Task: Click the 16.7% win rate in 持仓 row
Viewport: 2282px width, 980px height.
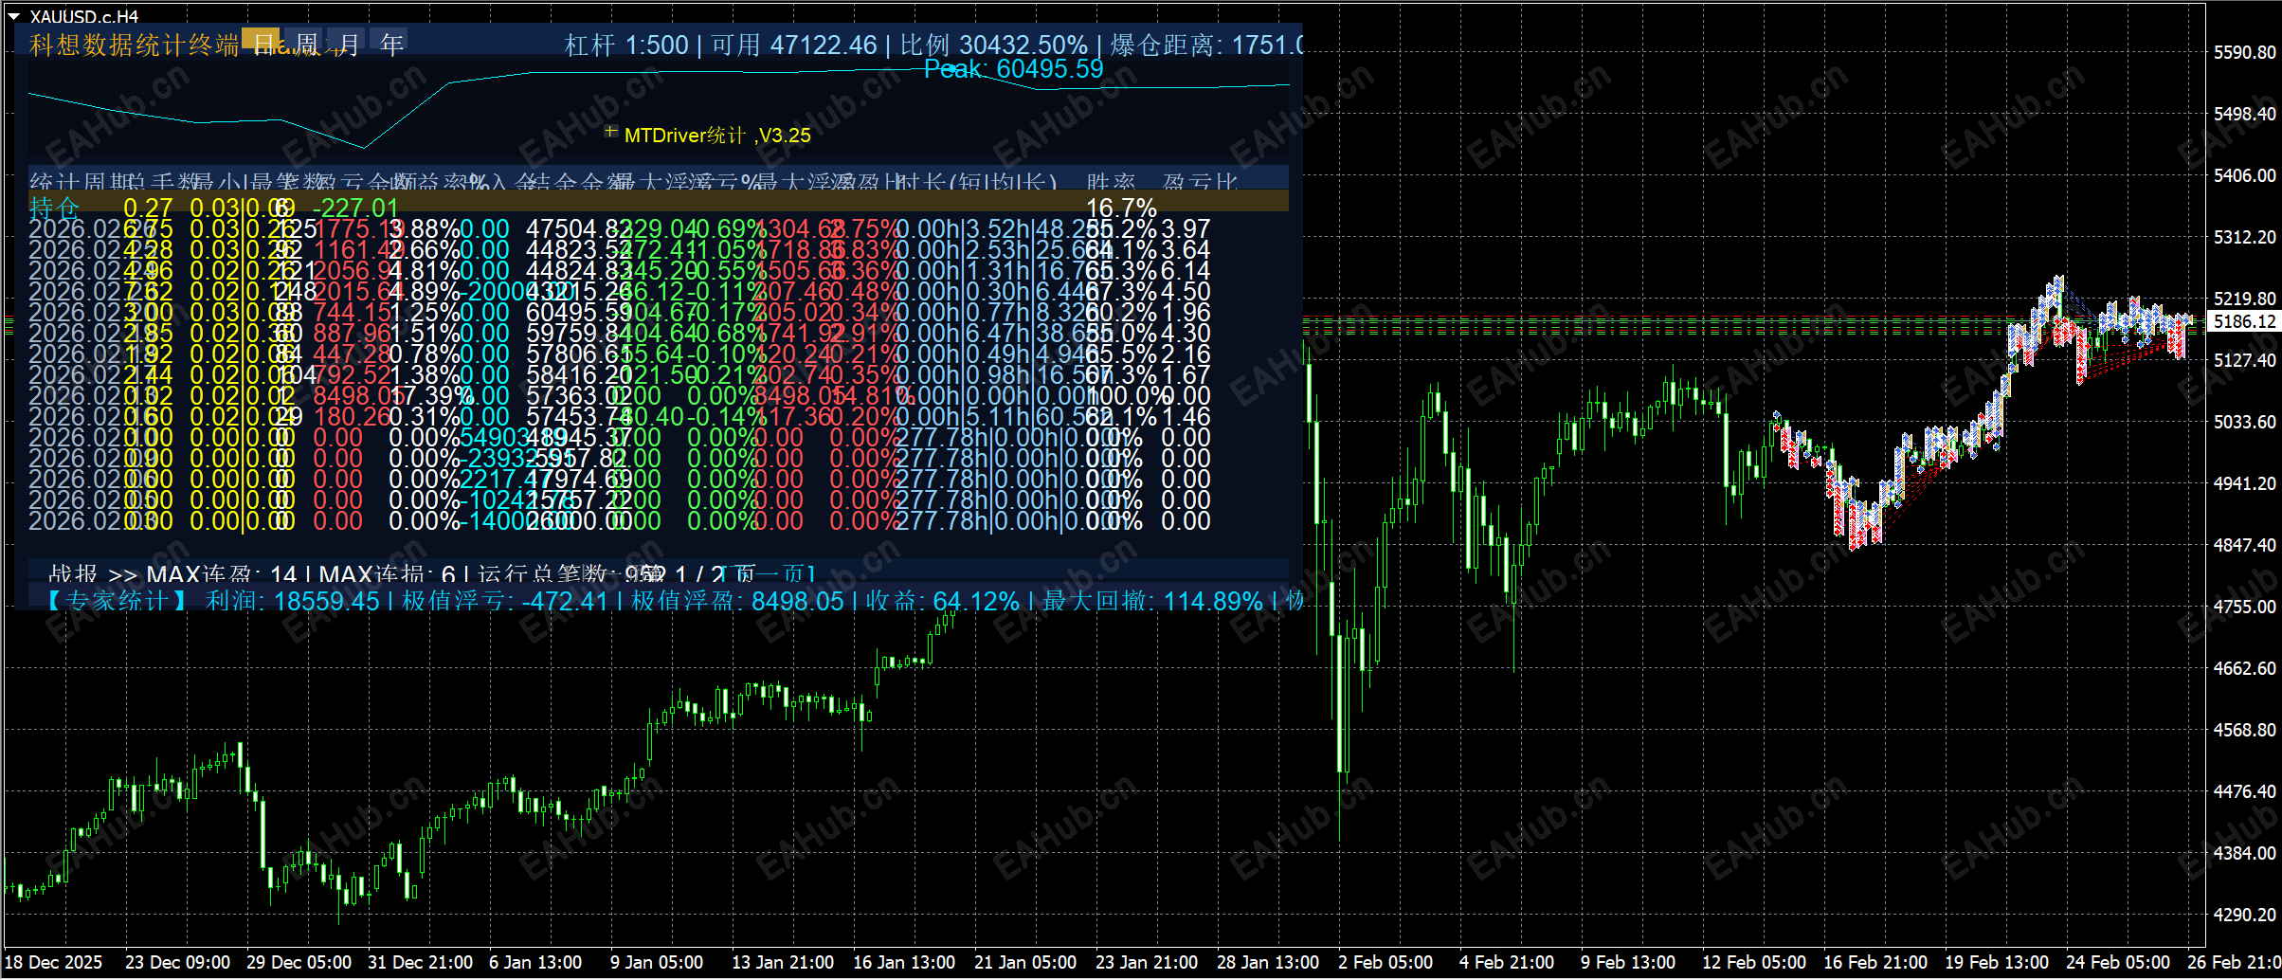Action: point(1121,208)
